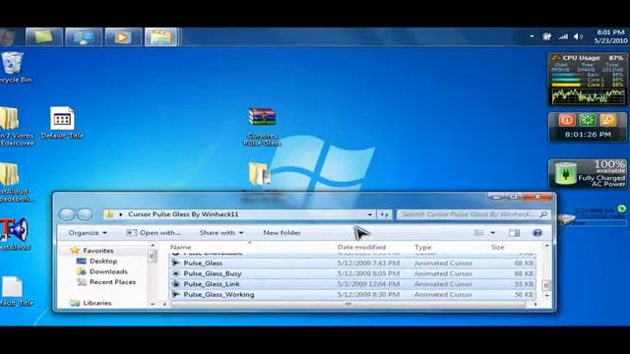Select the Pulse_Glass_Working file

point(352,295)
